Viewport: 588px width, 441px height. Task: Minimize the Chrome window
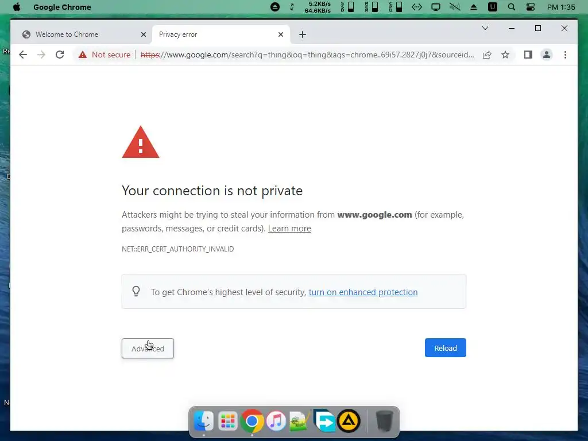(512, 28)
